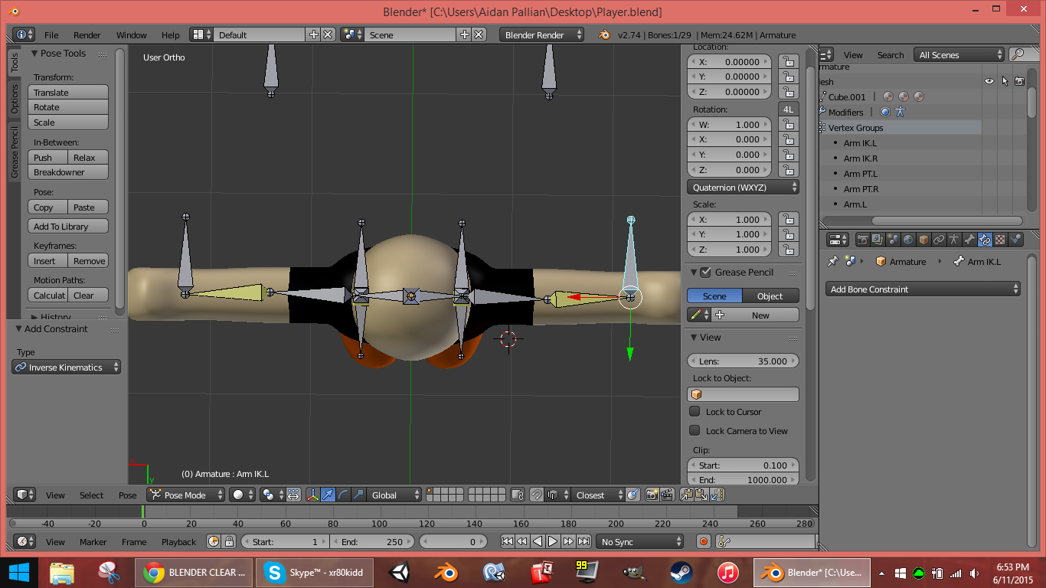The image size is (1046, 588).
Task: Open the Inverse Kinematics constraint type dropdown
Action: (67, 367)
